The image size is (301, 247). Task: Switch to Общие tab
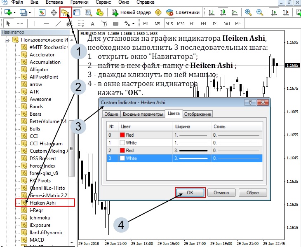point(111,114)
